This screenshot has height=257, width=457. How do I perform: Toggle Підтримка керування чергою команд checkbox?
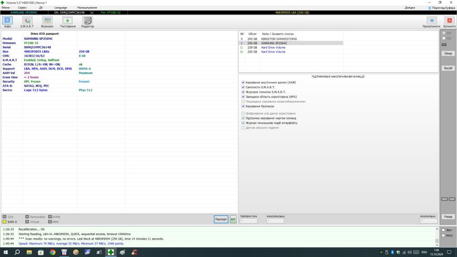pos(243,118)
